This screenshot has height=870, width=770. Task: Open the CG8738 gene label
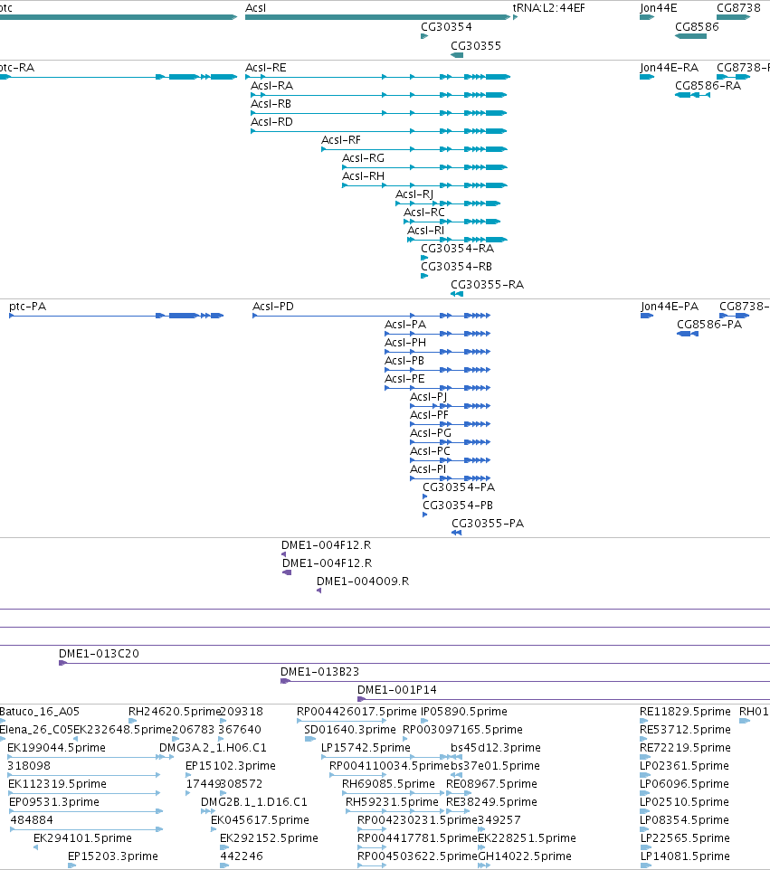point(738,8)
